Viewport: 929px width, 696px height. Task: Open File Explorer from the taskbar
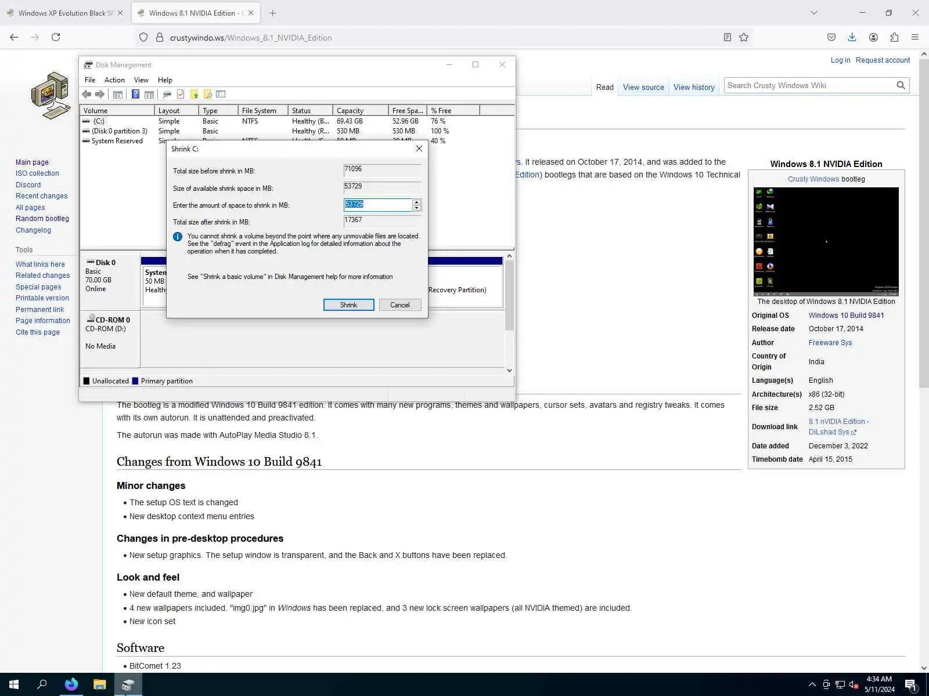99,684
